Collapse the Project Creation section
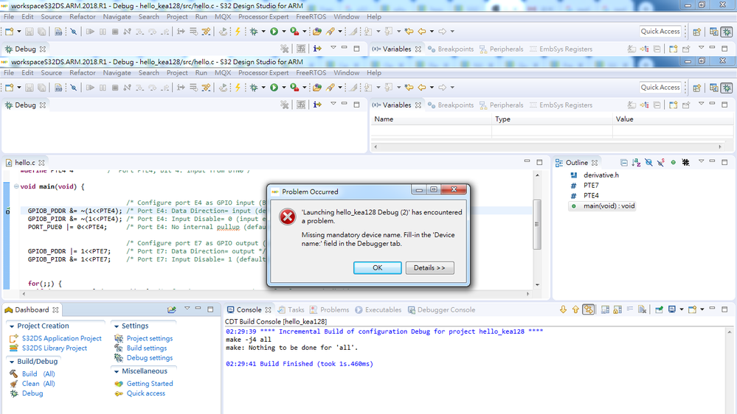 click(x=12, y=326)
